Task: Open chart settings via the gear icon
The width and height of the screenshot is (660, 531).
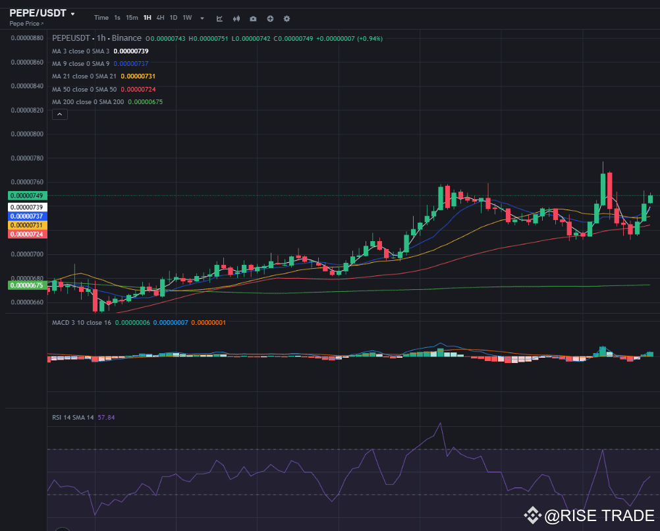Action: point(286,18)
